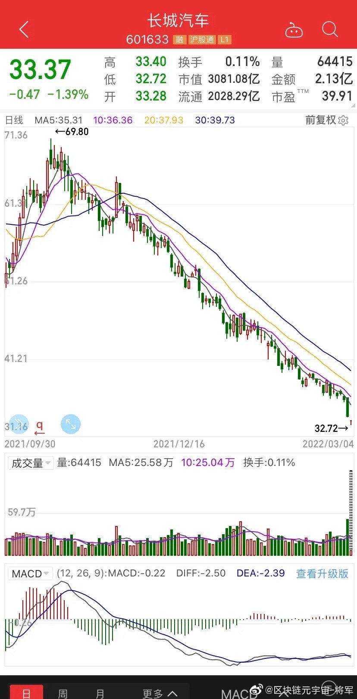Tap the fullscreen expand chart icon
This screenshot has width=357, height=699.
pos(71,424)
